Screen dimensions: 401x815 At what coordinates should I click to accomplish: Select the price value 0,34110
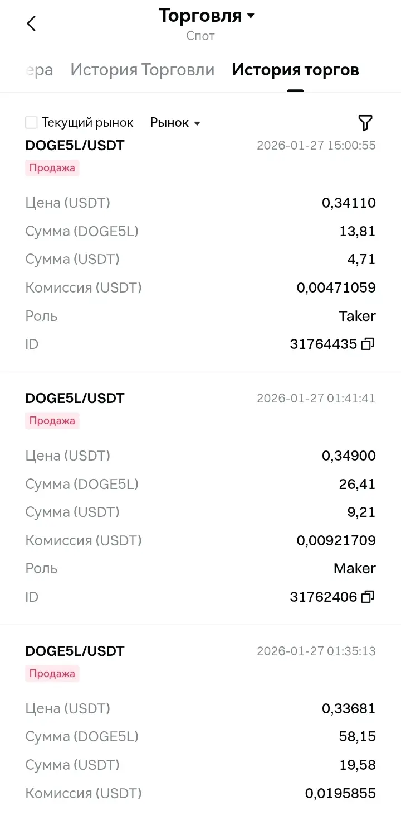[349, 203]
